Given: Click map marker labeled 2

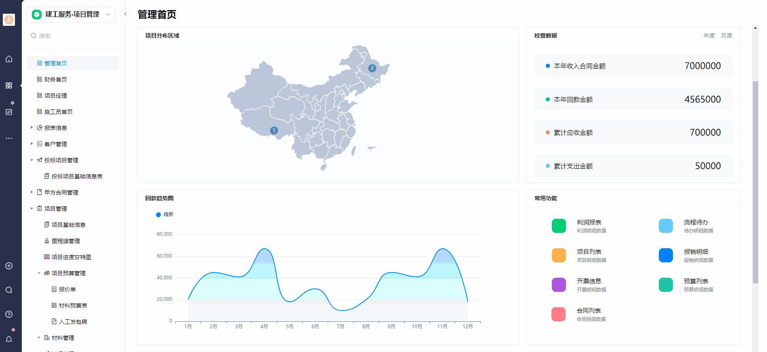Looking at the screenshot, I should 372,68.
